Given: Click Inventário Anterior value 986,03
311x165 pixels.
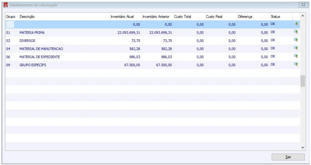Looking at the screenshot, I should [x=167, y=57].
